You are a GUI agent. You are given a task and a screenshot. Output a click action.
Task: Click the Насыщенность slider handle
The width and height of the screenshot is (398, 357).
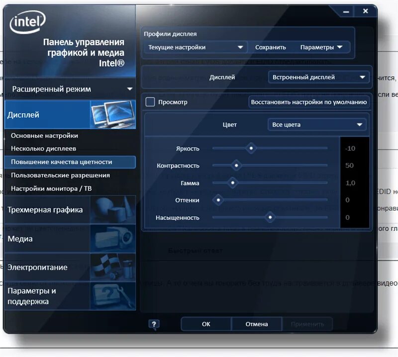click(x=270, y=217)
